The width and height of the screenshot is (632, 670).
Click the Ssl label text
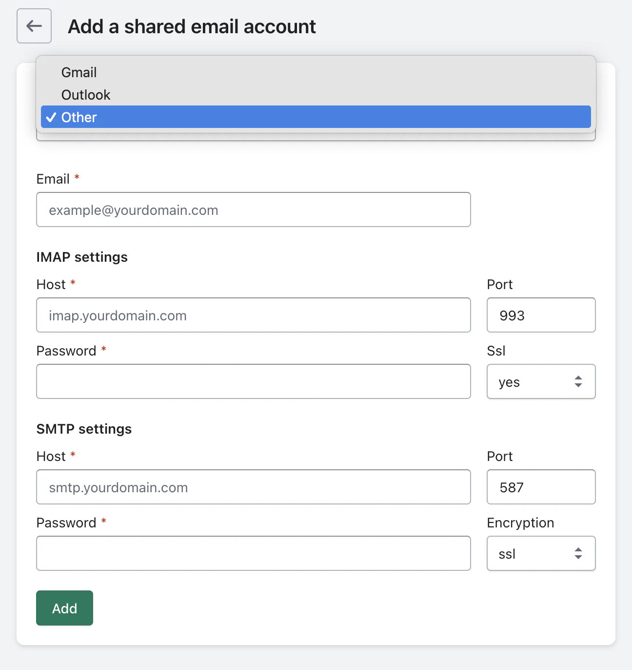point(496,351)
